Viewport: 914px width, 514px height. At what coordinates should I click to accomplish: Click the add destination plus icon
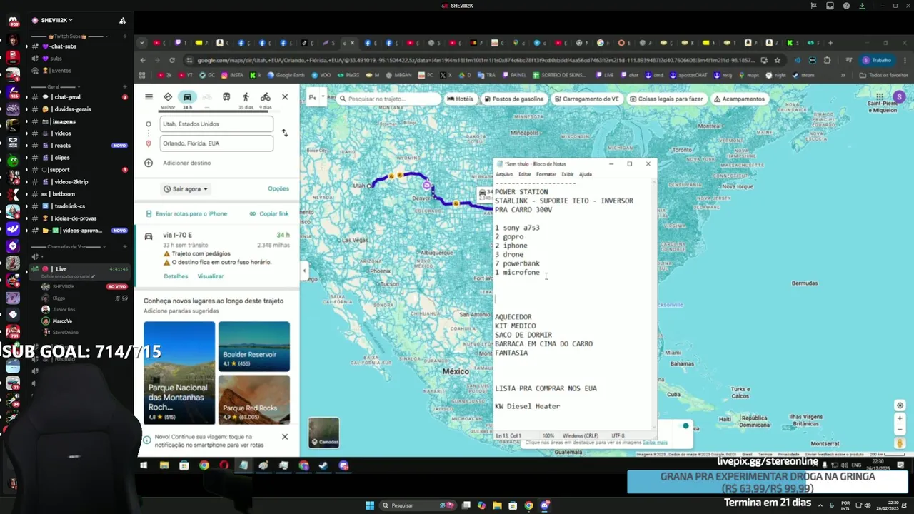tap(149, 163)
